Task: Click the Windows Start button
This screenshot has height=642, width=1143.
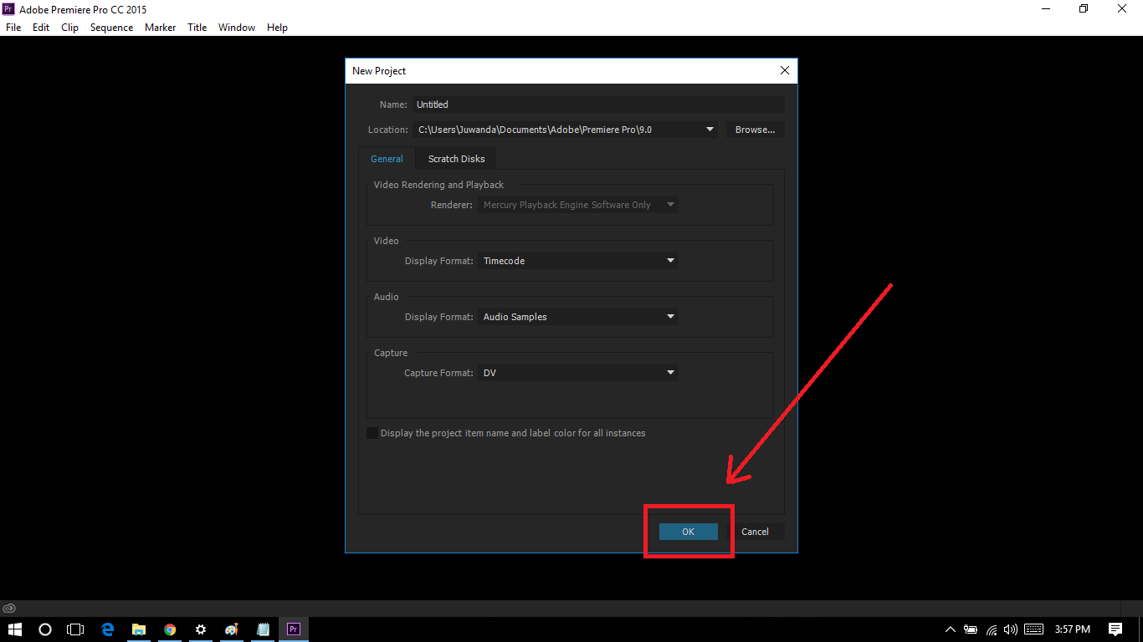Action: tap(15, 629)
